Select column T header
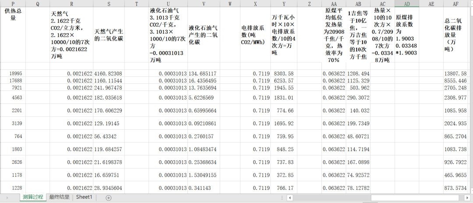The height and width of the screenshot is (203, 473). (136, 3)
